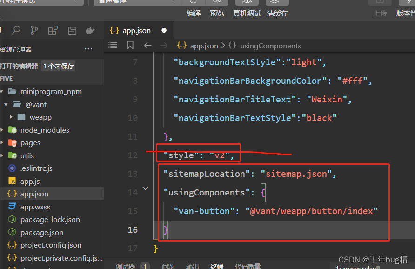Click the unsaved dot on app.json tab

(164, 30)
